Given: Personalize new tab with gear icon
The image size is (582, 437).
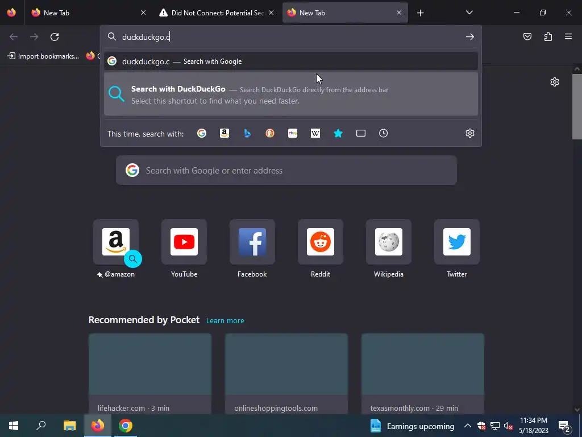Looking at the screenshot, I should [x=555, y=82].
